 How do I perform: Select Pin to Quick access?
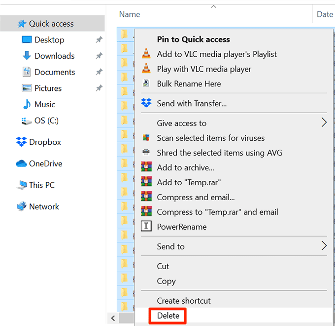[x=193, y=40]
